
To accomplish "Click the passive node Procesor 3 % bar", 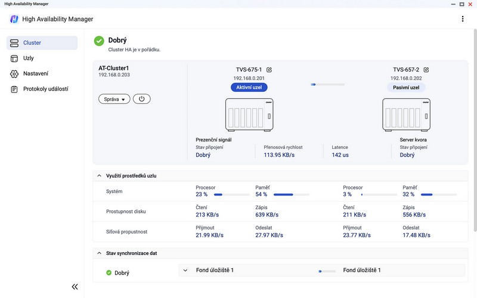I will (379, 195).
